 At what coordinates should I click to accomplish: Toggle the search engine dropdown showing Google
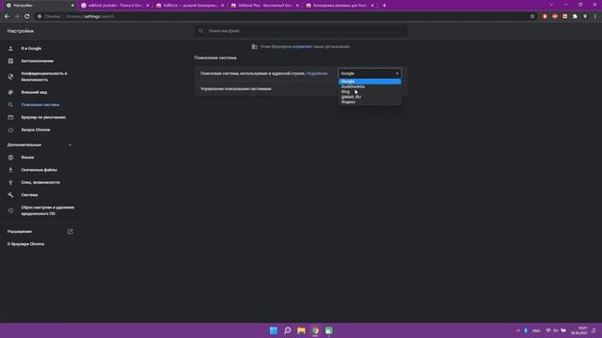pos(370,73)
